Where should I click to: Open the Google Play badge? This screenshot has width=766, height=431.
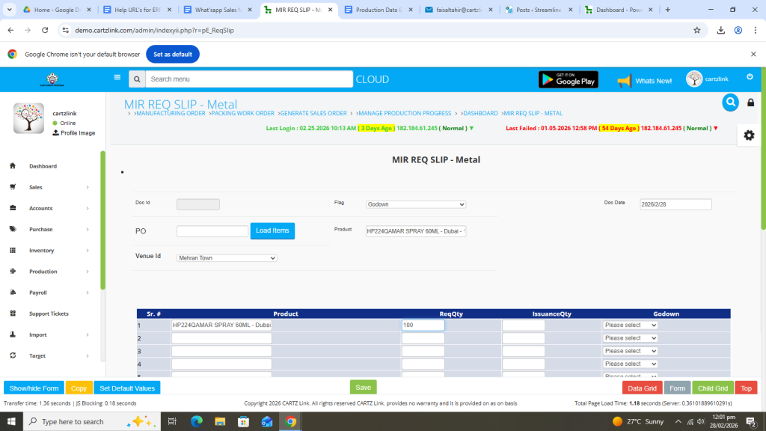(568, 79)
